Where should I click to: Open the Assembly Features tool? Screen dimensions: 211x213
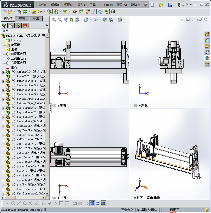(x=56, y=12)
